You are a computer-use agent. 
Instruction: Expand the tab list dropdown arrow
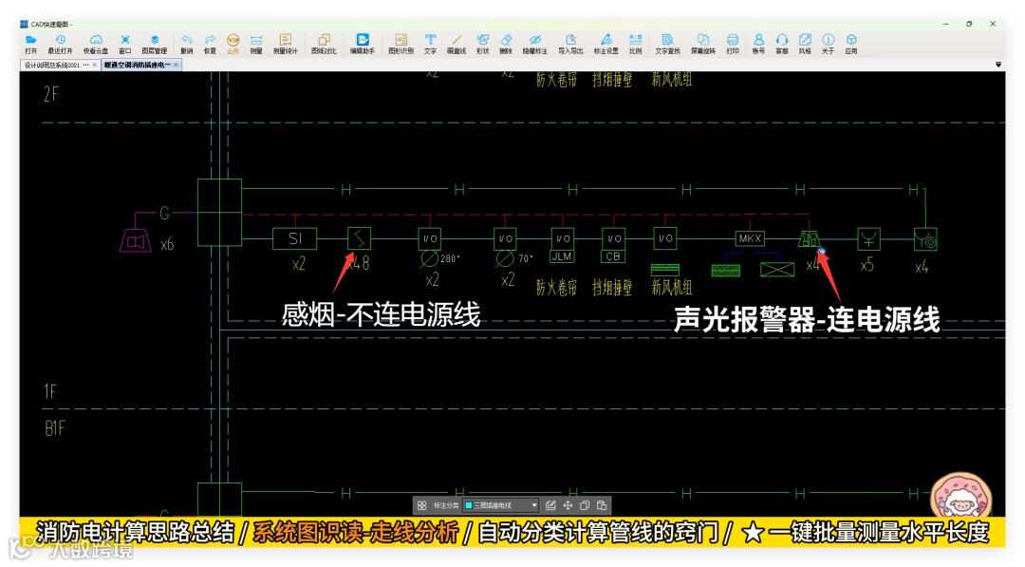(998, 65)
